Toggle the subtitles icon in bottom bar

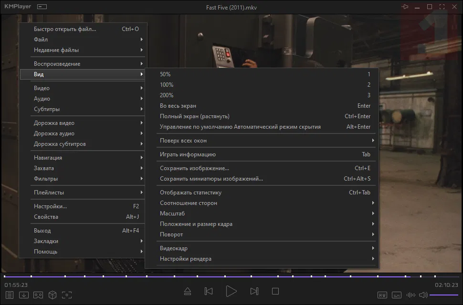(x=397, y=295)
